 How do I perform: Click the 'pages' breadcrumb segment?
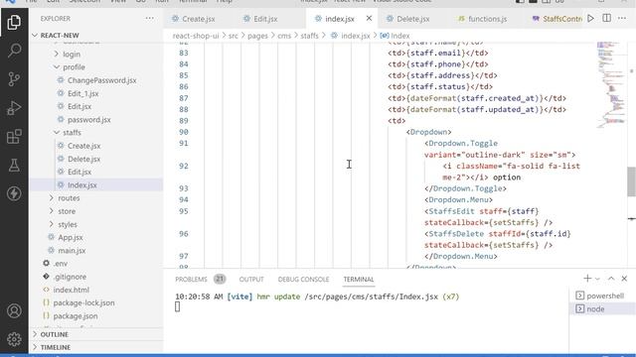click(257, 36)
